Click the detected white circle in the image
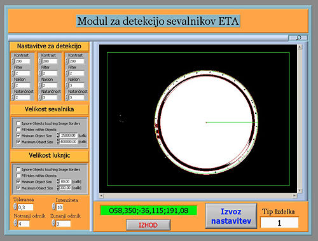The height and width of the screenshot is (241, 318). [x=206, y=122]
